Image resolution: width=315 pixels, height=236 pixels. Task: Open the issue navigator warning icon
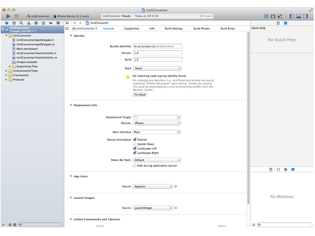click(29, 23)
